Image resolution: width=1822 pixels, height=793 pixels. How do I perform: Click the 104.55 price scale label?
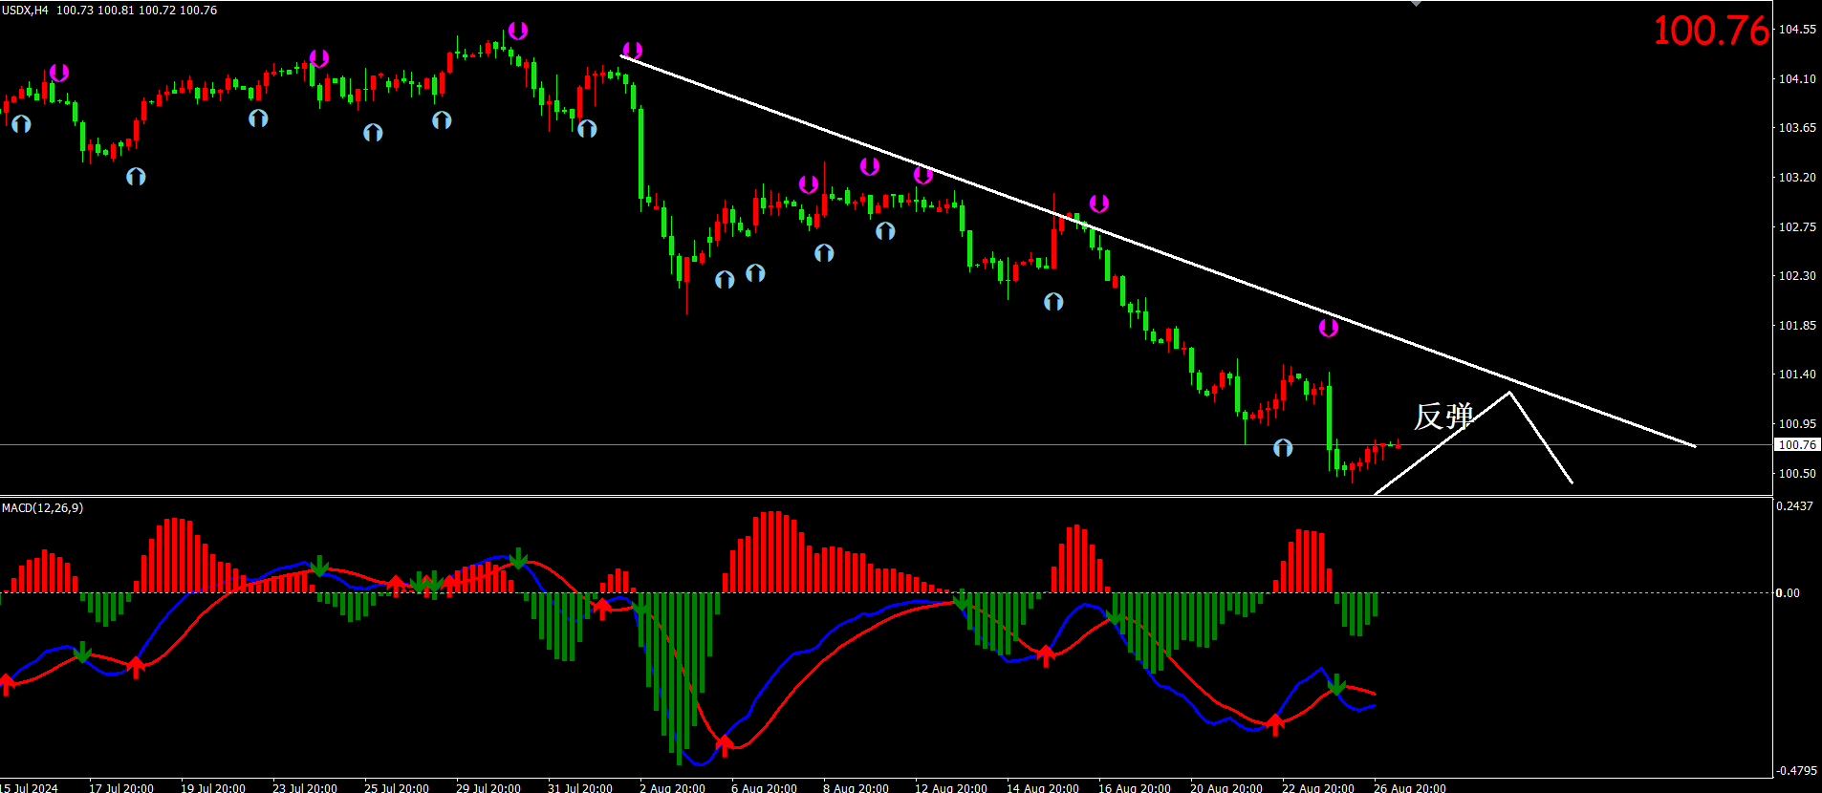pyautogui.click(x=1797, y=30)
